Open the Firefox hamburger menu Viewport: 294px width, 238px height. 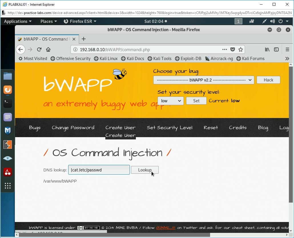[x=287, y=49]
